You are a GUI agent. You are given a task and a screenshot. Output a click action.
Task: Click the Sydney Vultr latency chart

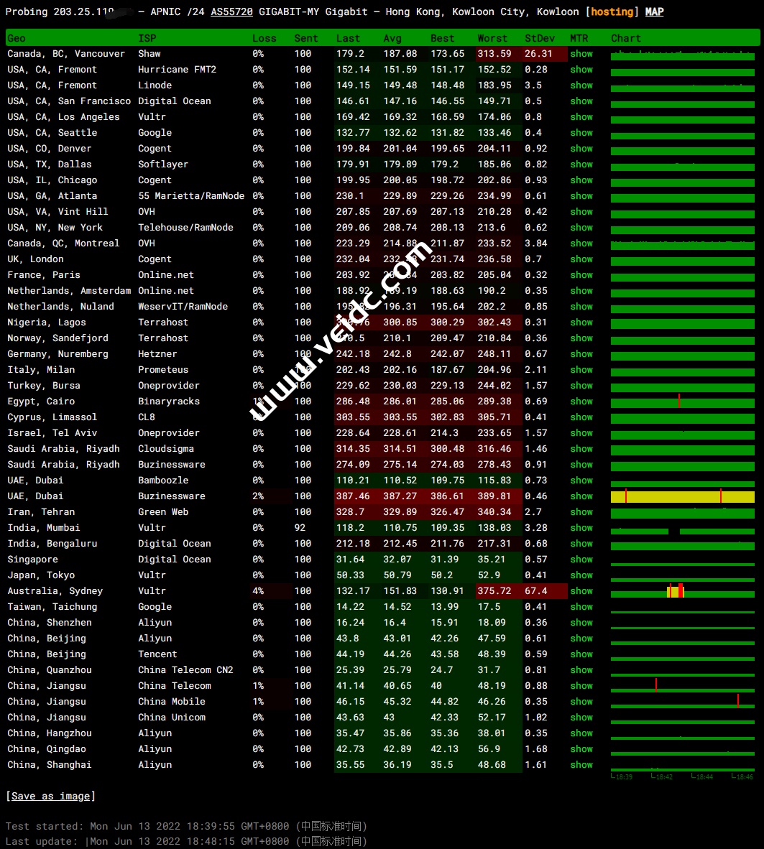click(682, 591)
